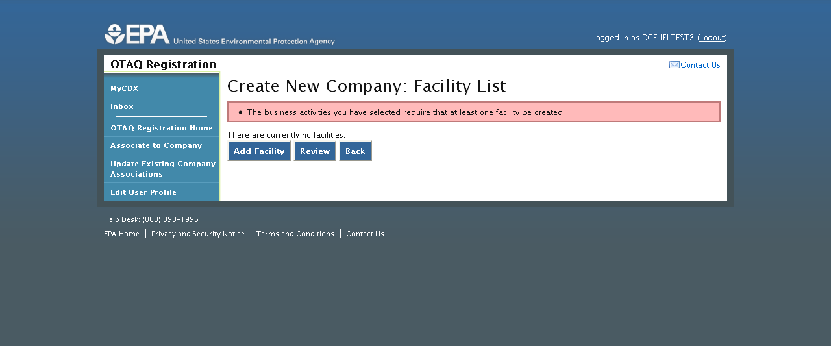The height and width of the screenshot is (346, 831).
Task: Log out using the Logout link
Action: (x=712, y=38)
